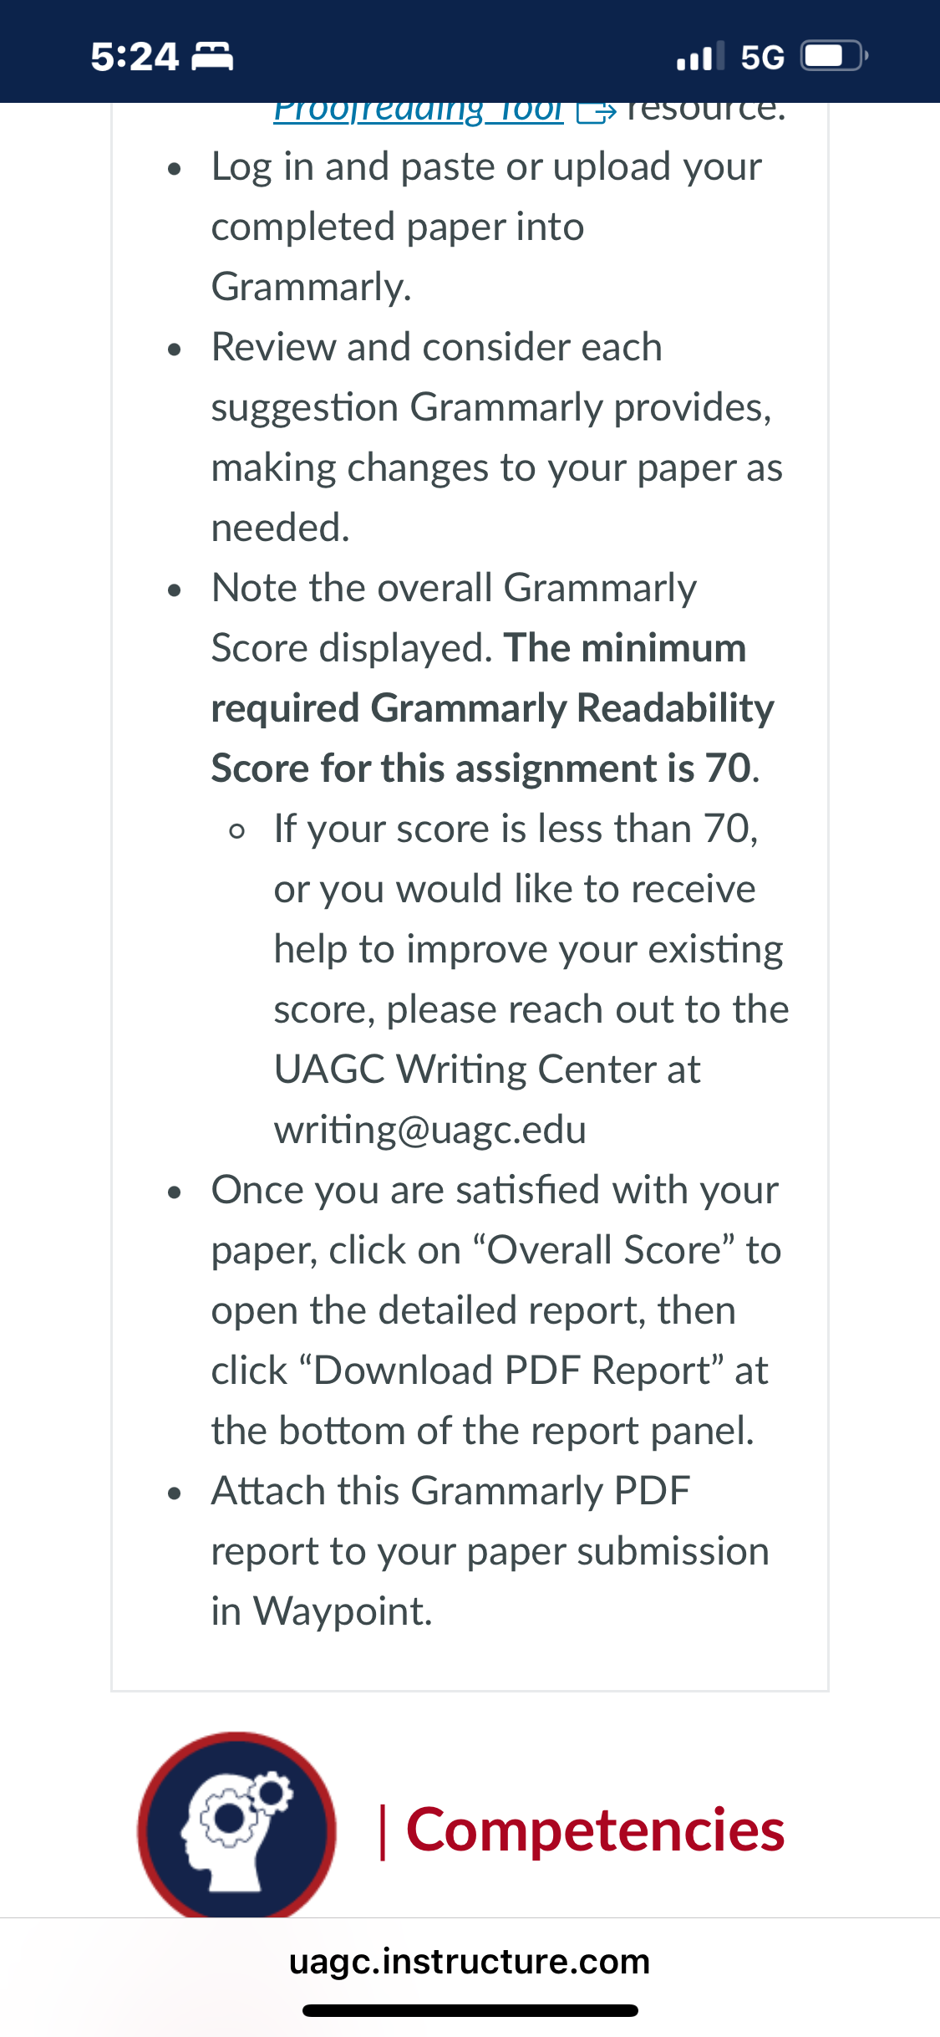Image resolution: width=940 pixels, height=2037 pixels.
Task: Tap the "Once you are satisfied" bullet text
Action: 496,1310
